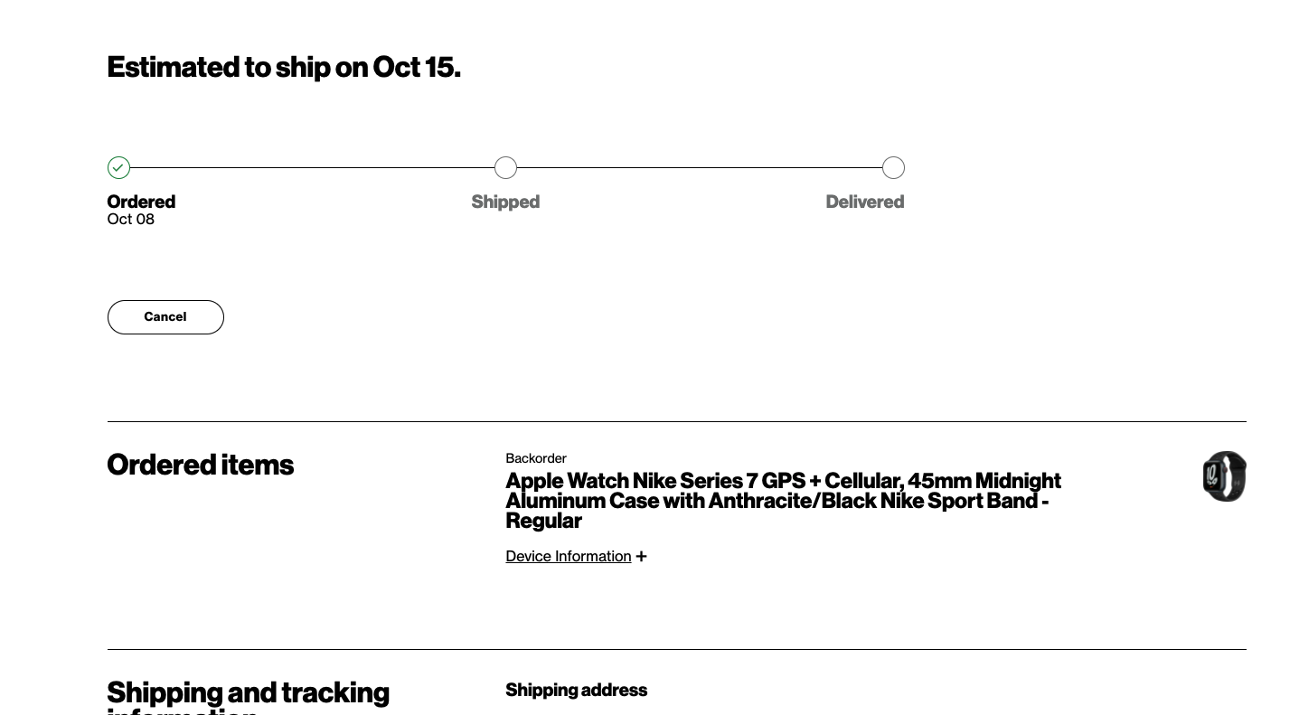
Task: Click the Delivered step label
Action: (x=864, y=202)
